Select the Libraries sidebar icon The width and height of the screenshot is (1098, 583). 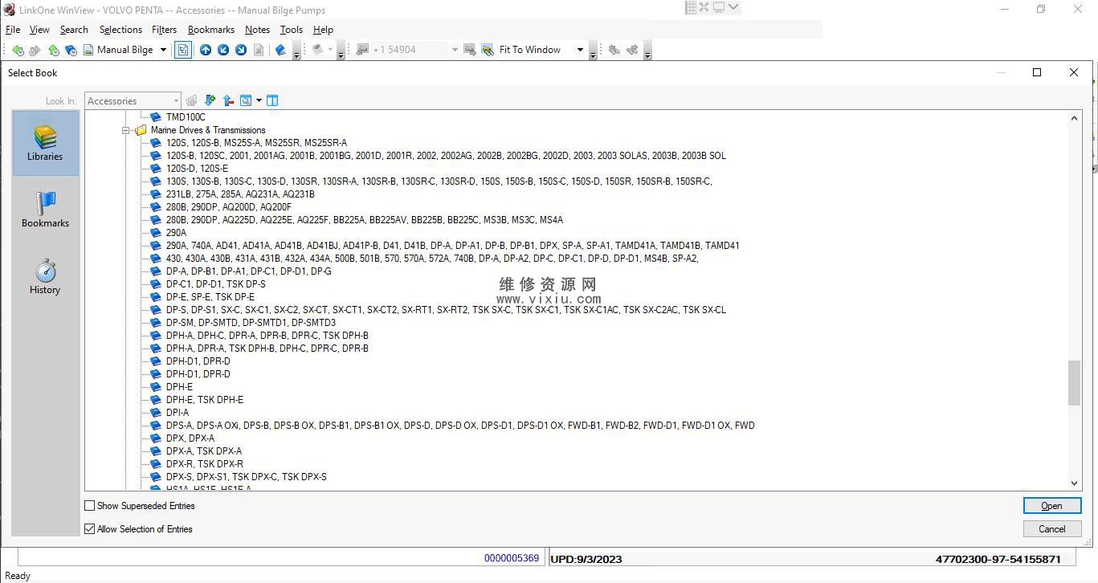pyautogui.click(x=45, y=143)
